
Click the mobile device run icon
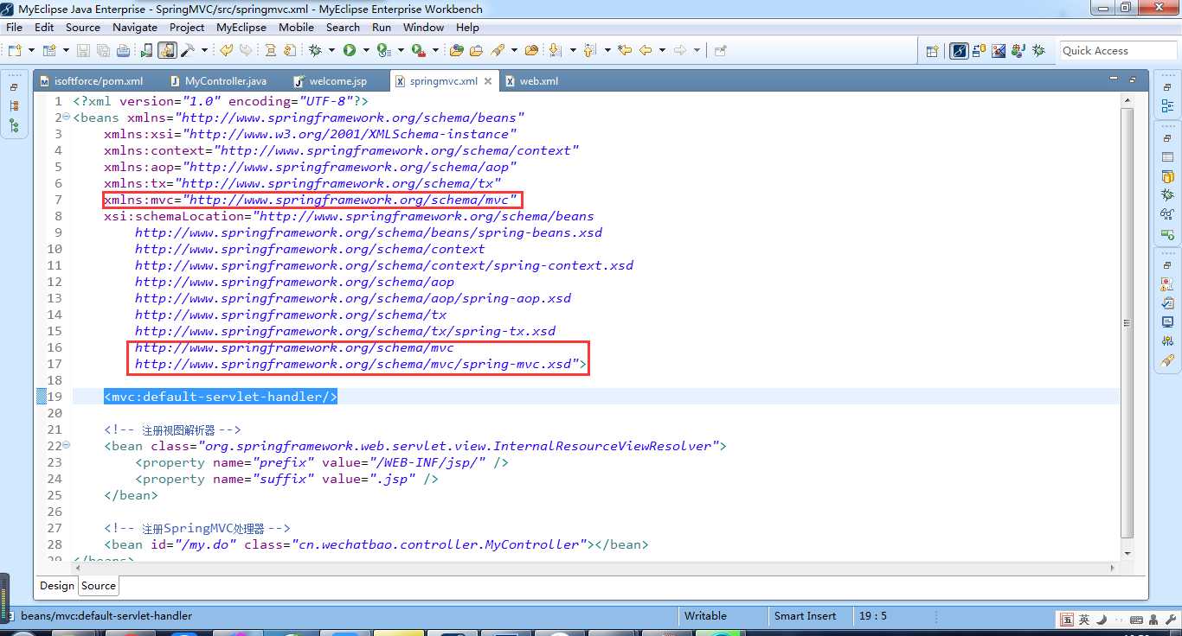[146, 50]
